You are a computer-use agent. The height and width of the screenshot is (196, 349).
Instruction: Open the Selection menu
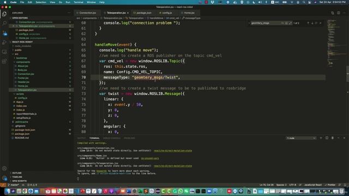point(41,2)
